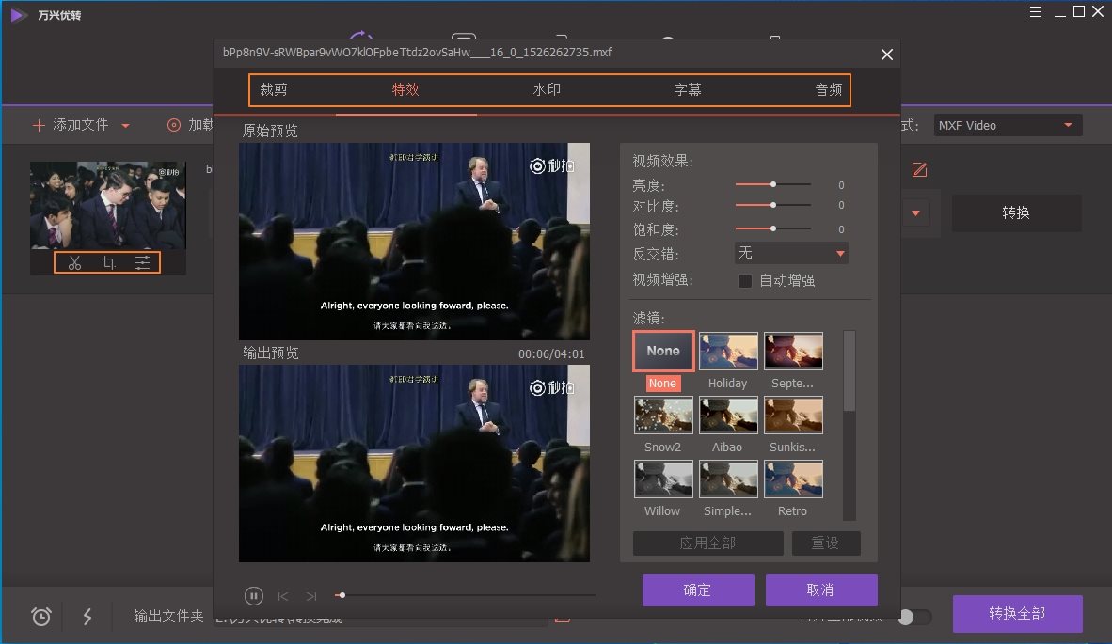Select the Holiday filter thumbnail

tap(728, 349)
